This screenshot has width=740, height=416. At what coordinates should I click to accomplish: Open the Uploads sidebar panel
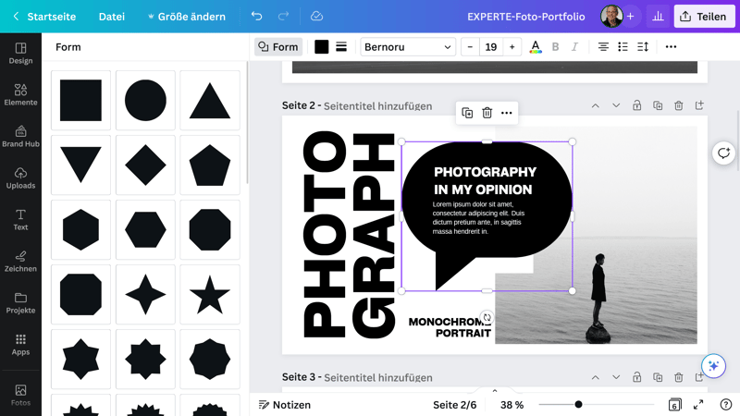20,177
